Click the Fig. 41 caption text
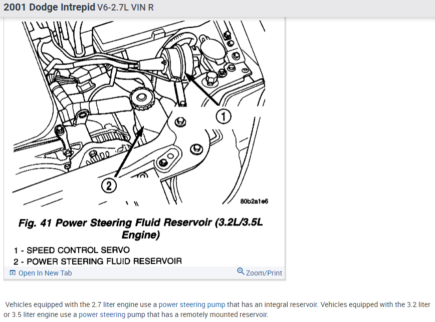Screen dimensions: 435x322 [x=141, y=228]
